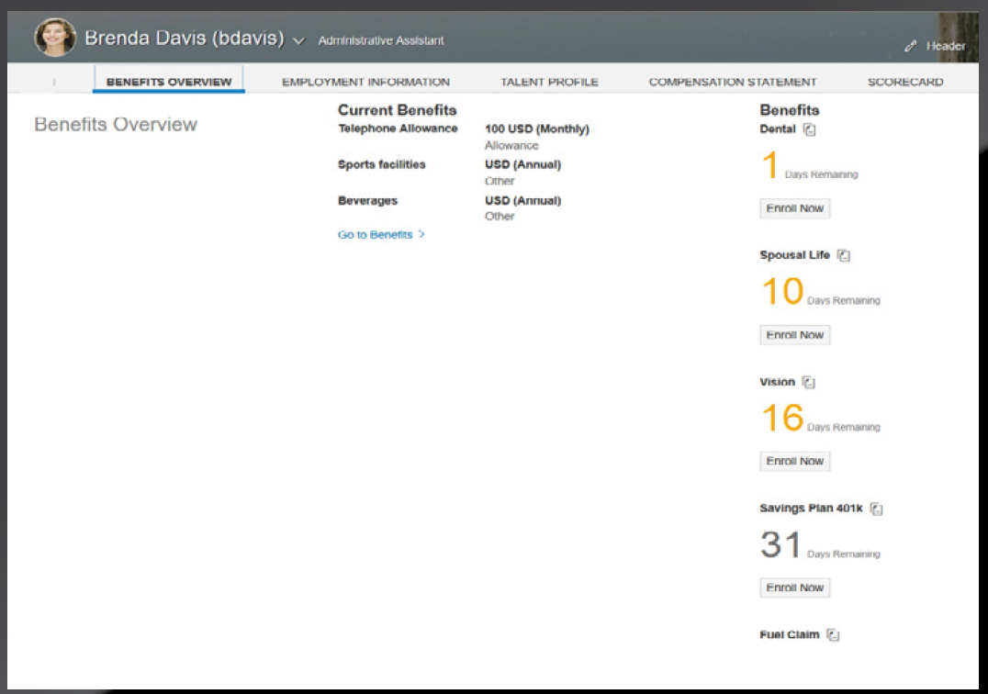Click the chevron after Go to Benefits
The height and width of the screenshot is (694, 988).
pyautogui.click(x=421, y=235)
